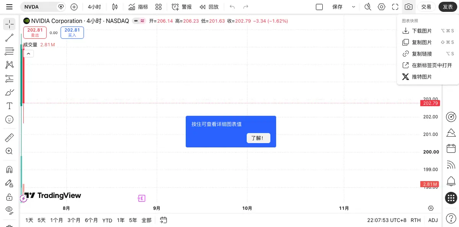Toggle stay in drawing mode
This screenshot has height=227, width=459.
pos(9,183)
